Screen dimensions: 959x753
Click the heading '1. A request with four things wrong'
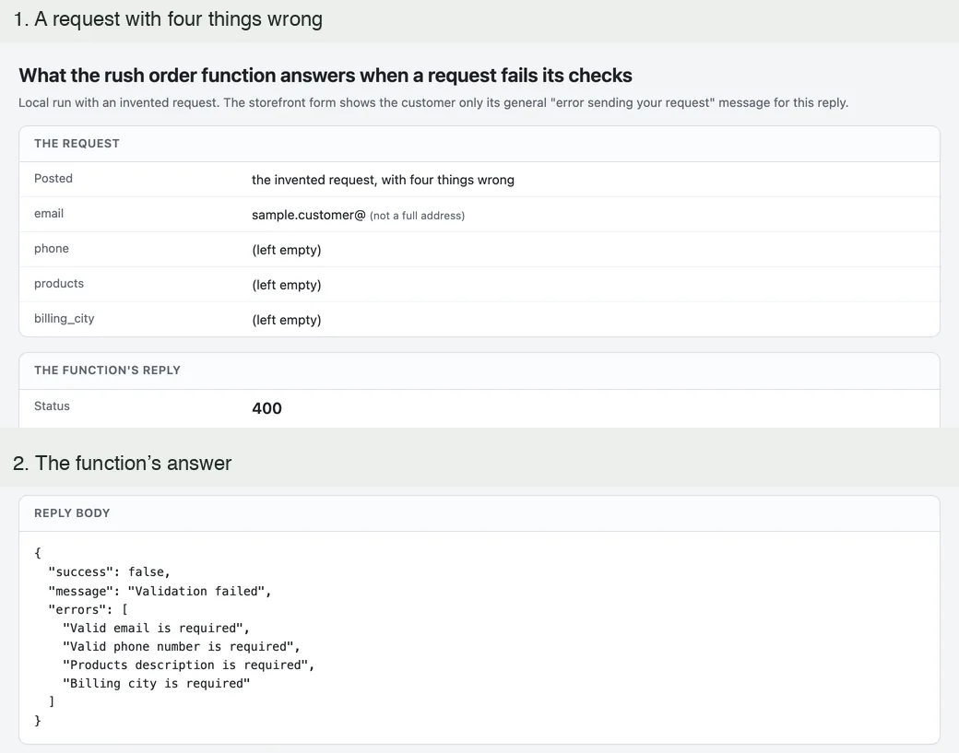coord(168,19)
